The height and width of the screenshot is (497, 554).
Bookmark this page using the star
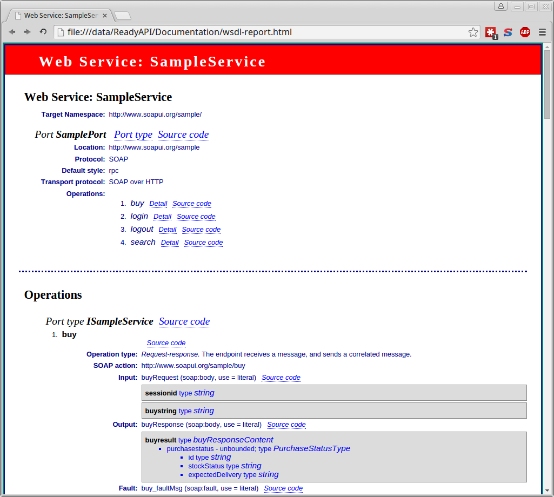[x=473, y=32]
